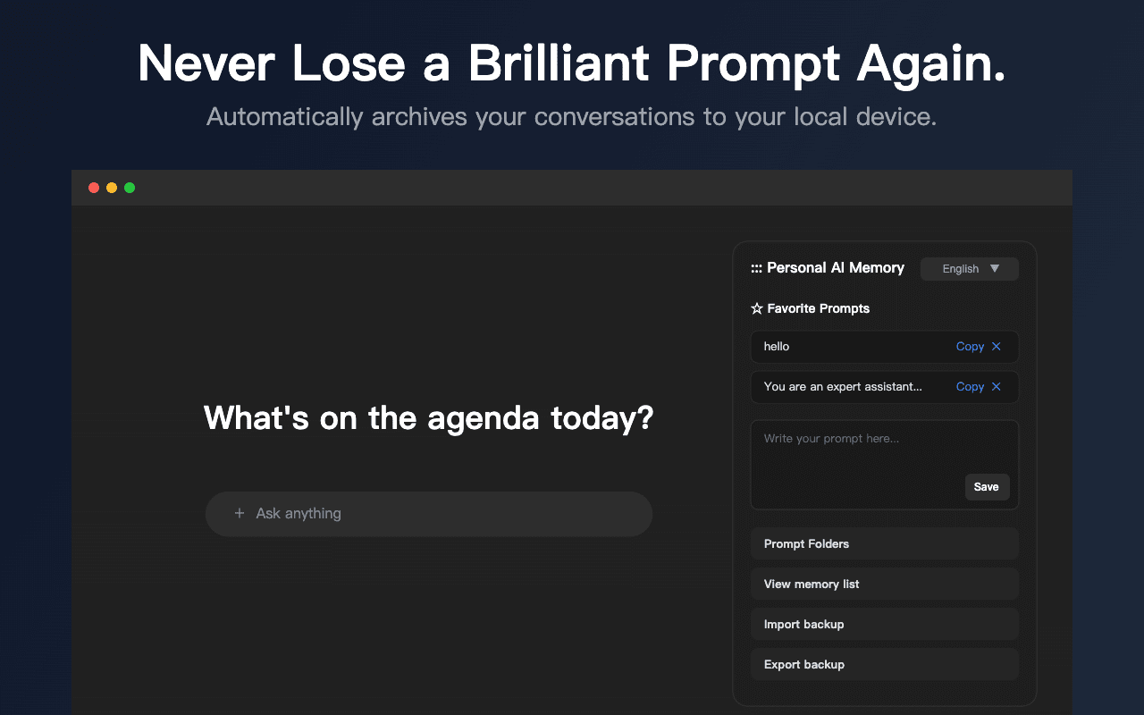Click the yellow minimize traffic light
The width and height of the screenshot is (1144, 715).
(112, 188)
